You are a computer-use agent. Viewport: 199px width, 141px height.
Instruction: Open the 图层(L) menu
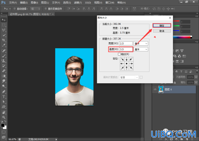pyautogui.click(x=45, y=3)
